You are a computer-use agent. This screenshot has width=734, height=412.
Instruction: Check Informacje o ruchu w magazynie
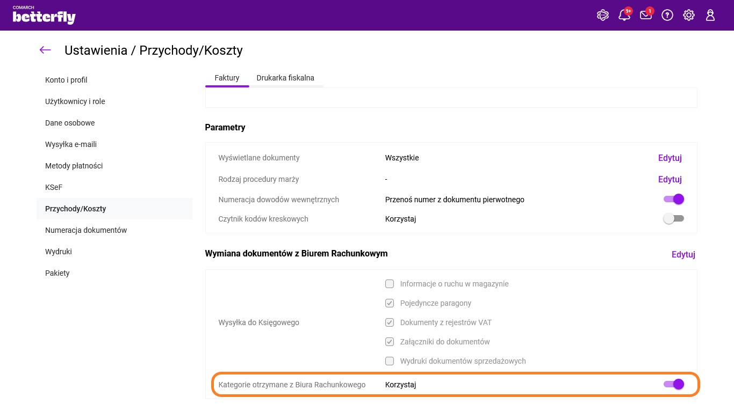(x=390, y=284)
